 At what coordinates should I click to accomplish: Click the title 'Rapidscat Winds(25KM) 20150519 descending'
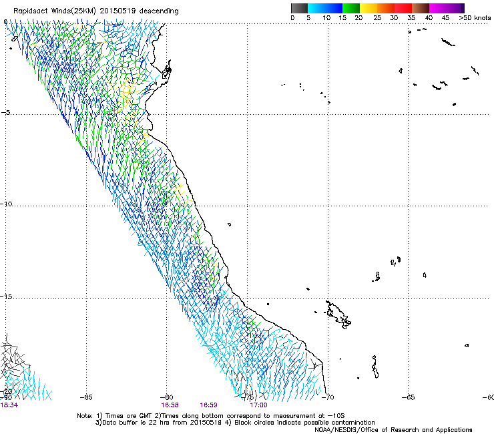95,11
